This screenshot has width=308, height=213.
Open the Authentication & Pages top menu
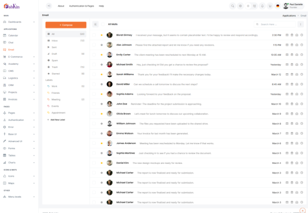(81, 6)
